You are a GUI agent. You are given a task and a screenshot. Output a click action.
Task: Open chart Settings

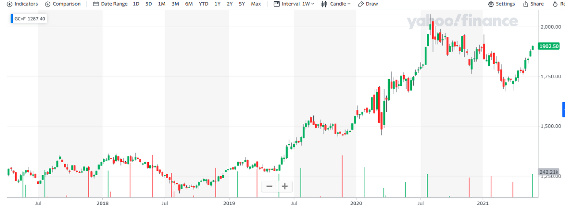tap(501, 4)
